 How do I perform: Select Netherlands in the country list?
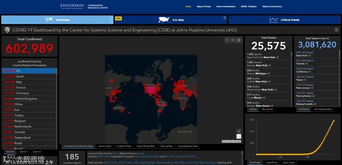29,126
